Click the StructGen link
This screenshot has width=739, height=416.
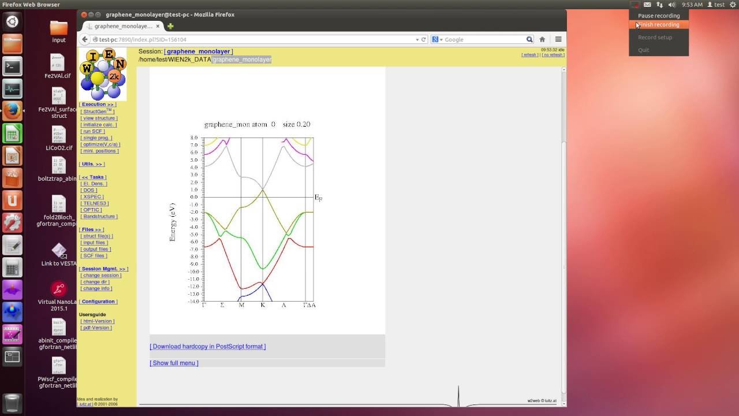(98, 112)
